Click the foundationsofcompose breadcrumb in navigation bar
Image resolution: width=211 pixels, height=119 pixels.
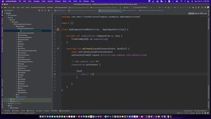pos(38,7)
